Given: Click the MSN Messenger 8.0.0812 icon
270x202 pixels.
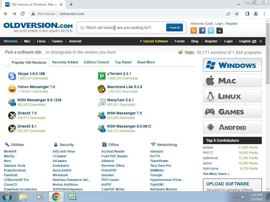Looking at the screenshot, I should 102,129.
